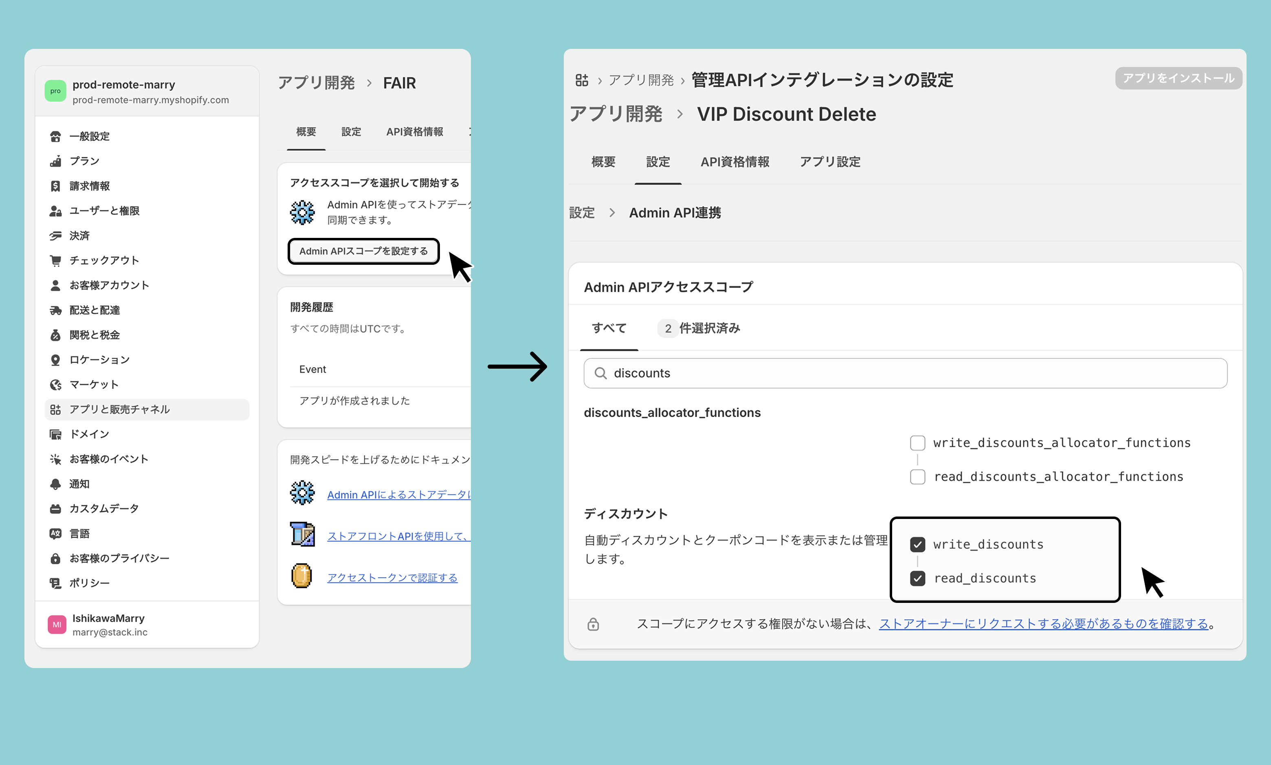This screenshot has height=765, width=1271.
Task: Click the 決済 payments icon
Action: point(55,236)
